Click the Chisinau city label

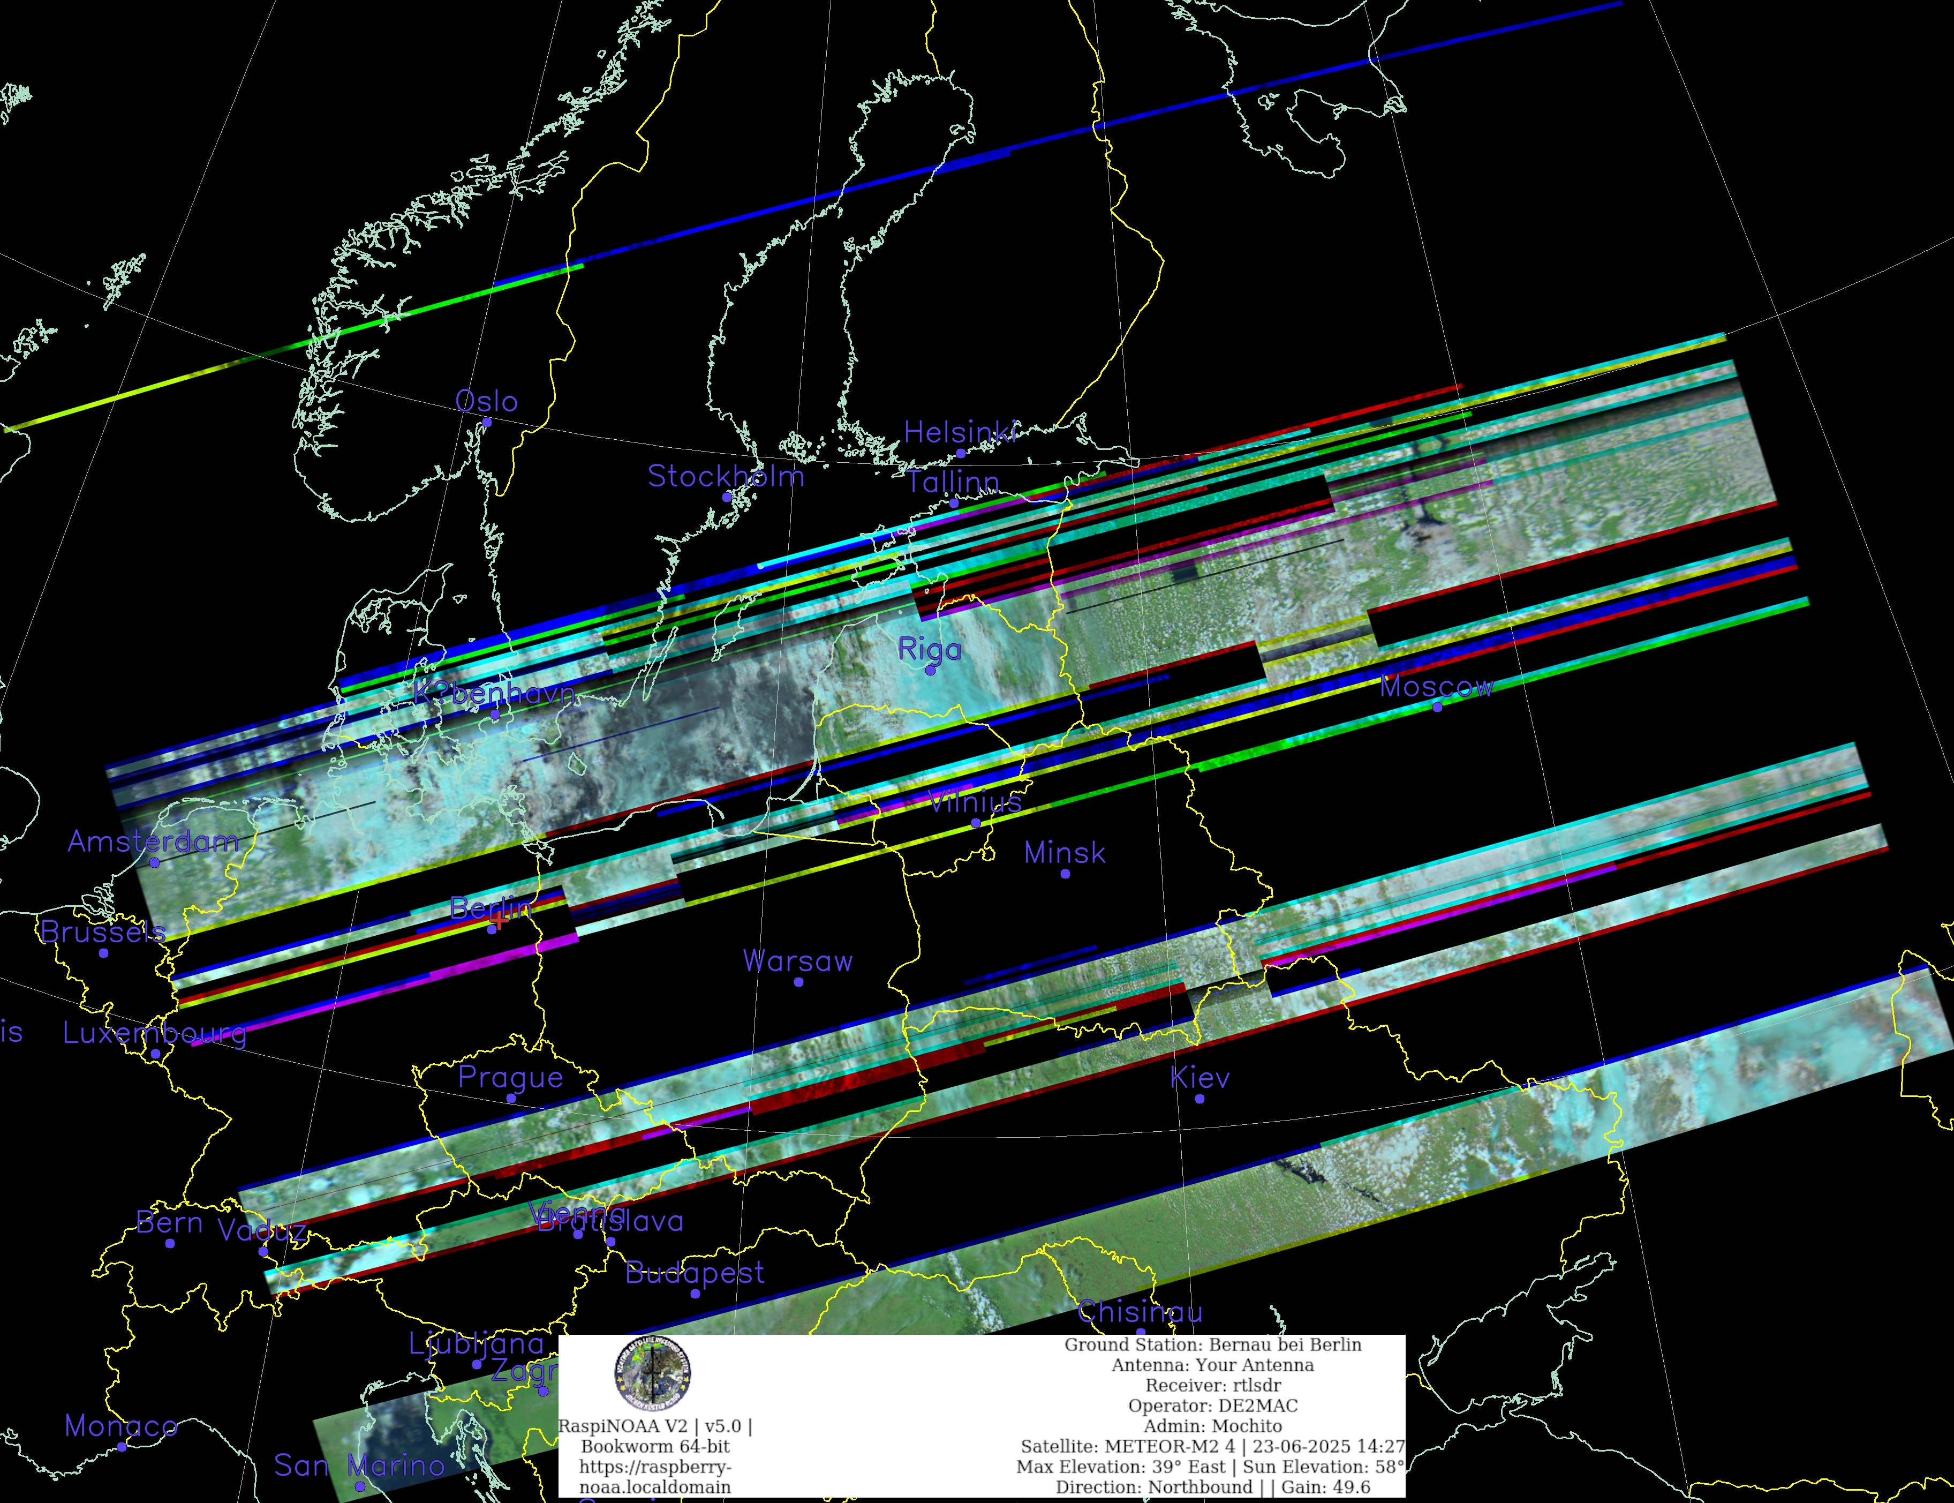pyautogui.click(x=1140, y=1312)
